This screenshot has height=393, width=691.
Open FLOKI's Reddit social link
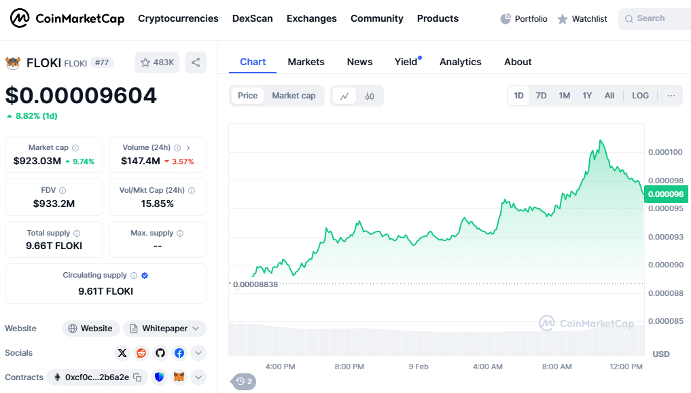pos(141,353)
